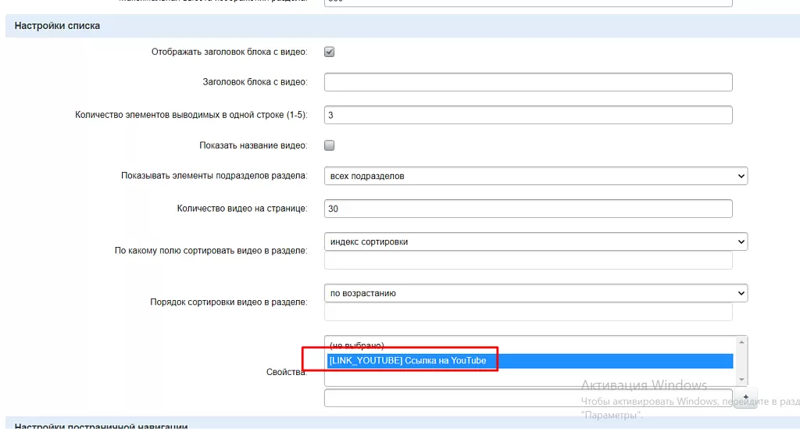Click label 'Показать название видео:'
Image resolution: width=800 pixels, height=429 pixels.
point(253,145)
